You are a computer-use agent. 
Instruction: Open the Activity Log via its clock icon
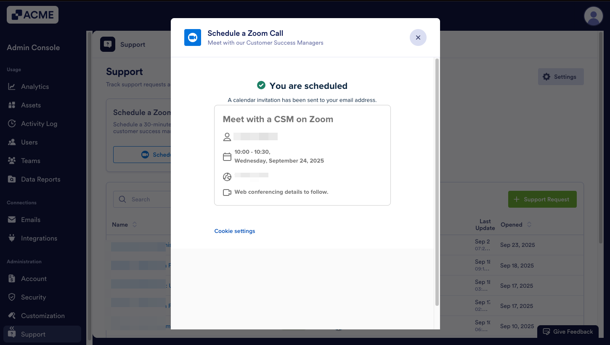(13, 123)
